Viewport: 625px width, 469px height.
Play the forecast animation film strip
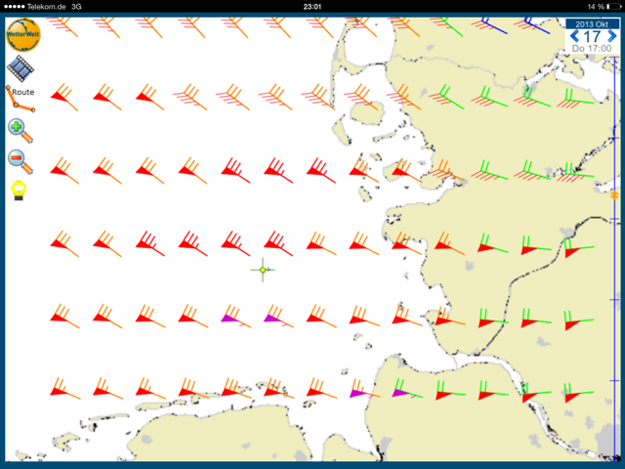click(20, 68)
